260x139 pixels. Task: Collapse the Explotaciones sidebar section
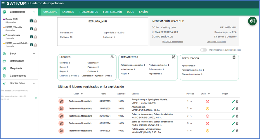(34, 12)
